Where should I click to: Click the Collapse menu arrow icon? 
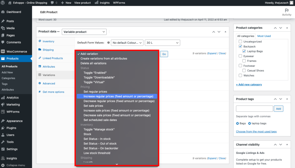(3, 165)
